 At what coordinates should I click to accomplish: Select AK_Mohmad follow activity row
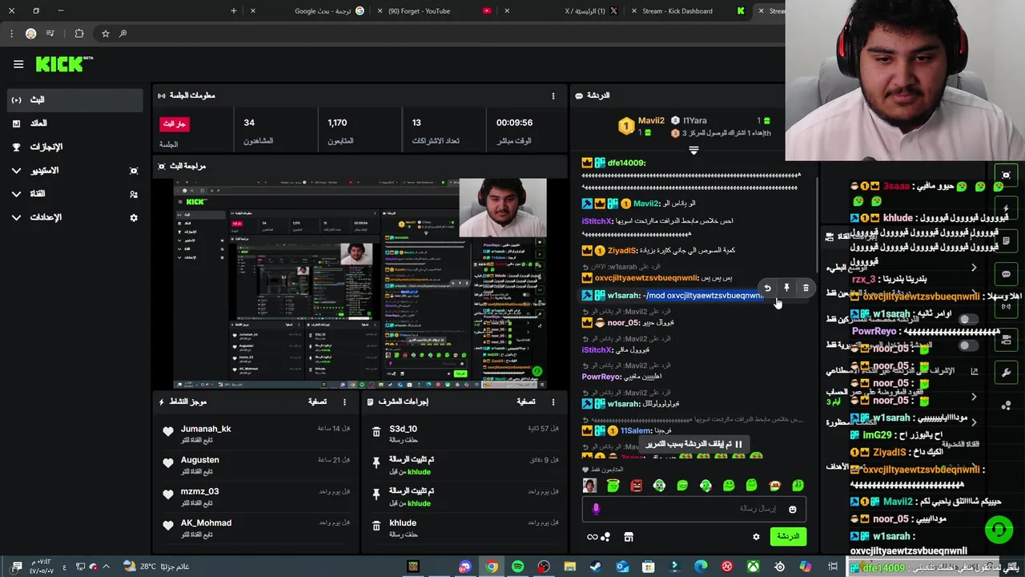pos(256,527)
